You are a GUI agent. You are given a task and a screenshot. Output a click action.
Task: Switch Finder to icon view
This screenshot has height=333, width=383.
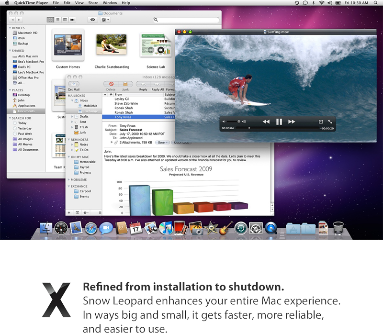point(50,20)
